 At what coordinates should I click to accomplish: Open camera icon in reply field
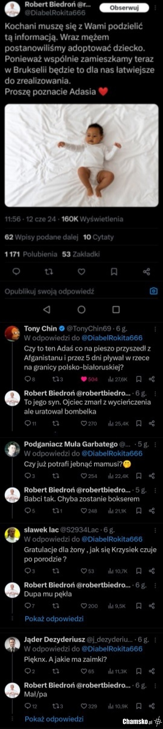tap(153, 291)
